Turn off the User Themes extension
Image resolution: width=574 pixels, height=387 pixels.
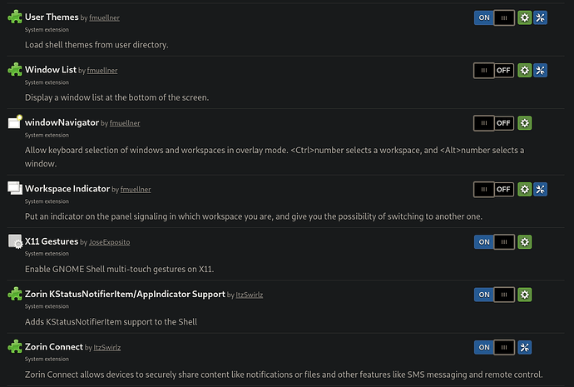pyautogui.click(x=494, y=17)
